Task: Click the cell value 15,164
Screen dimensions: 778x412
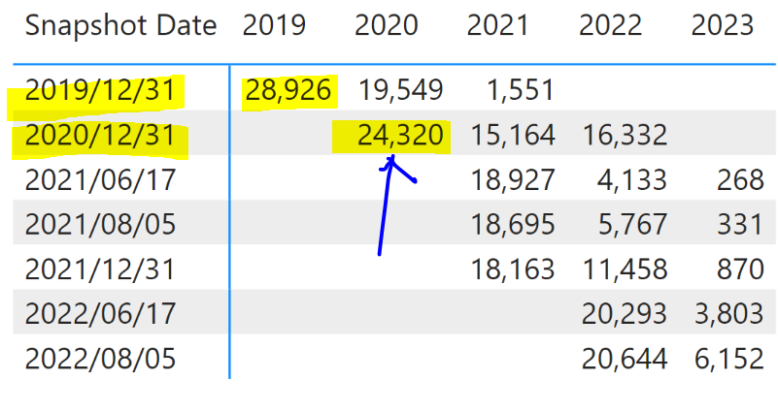Action: (513, 135)
